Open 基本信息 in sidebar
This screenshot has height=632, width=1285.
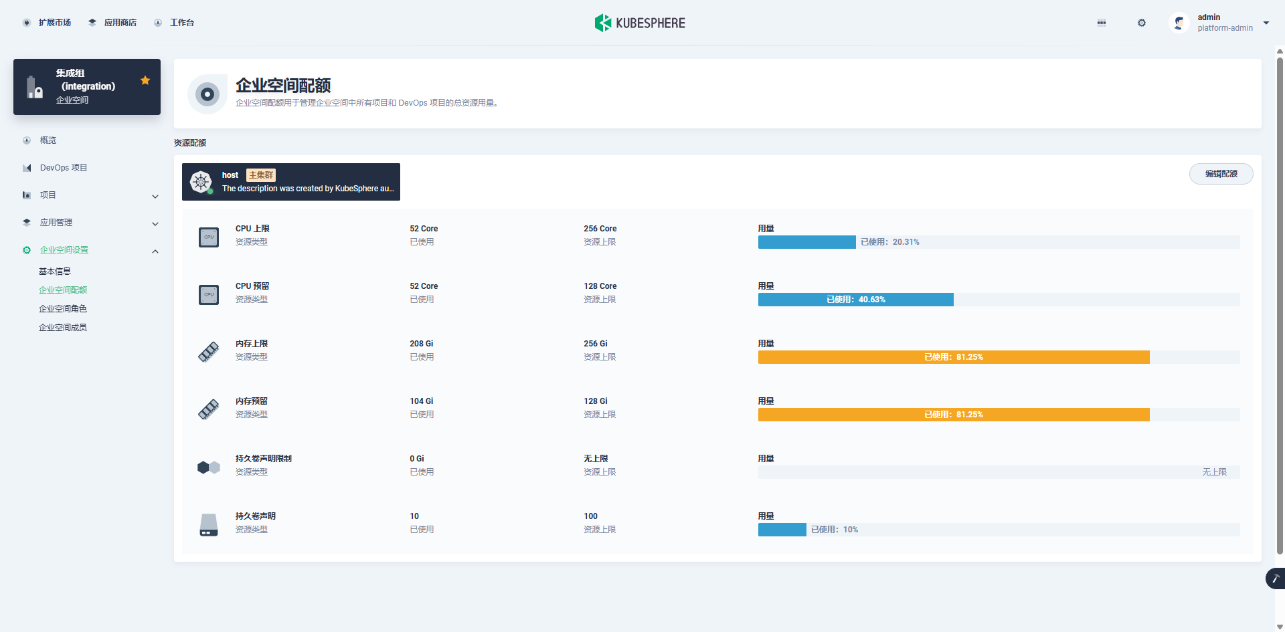[x=55, y=272]
